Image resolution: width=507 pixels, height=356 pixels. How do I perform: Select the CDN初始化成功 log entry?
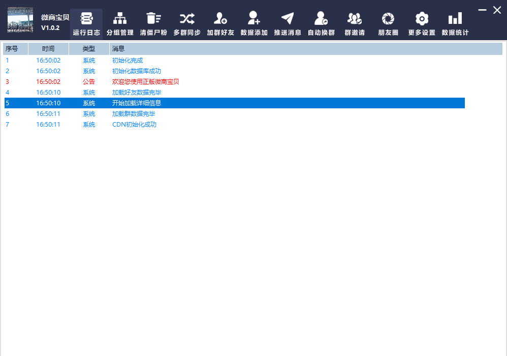pos(134,125)
